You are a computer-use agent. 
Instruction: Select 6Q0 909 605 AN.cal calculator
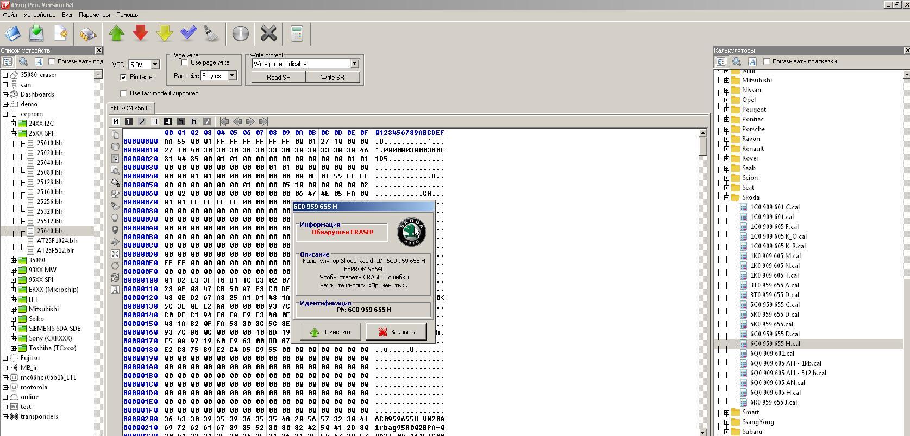coord(777,383)
